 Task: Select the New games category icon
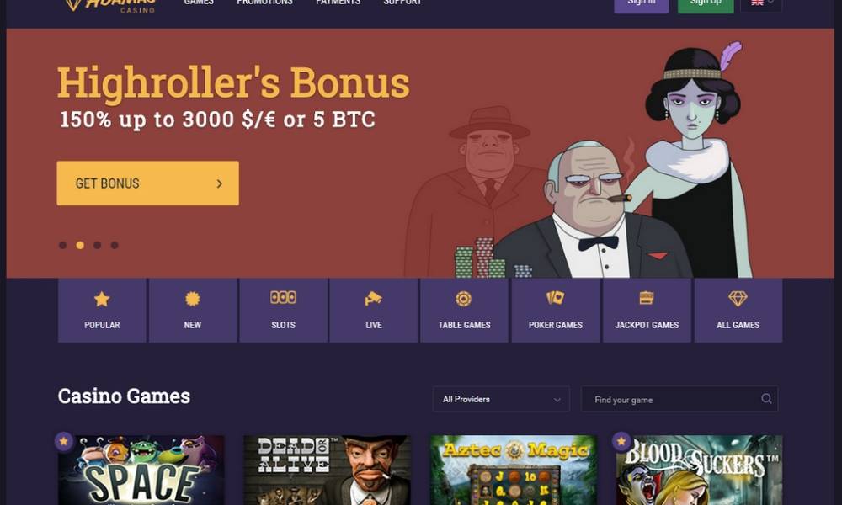[193, 311]
